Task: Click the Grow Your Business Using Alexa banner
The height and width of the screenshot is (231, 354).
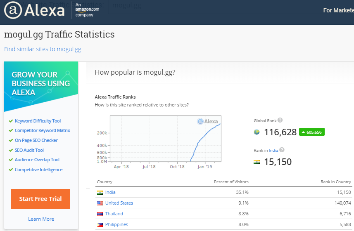Action: point(41,87)
